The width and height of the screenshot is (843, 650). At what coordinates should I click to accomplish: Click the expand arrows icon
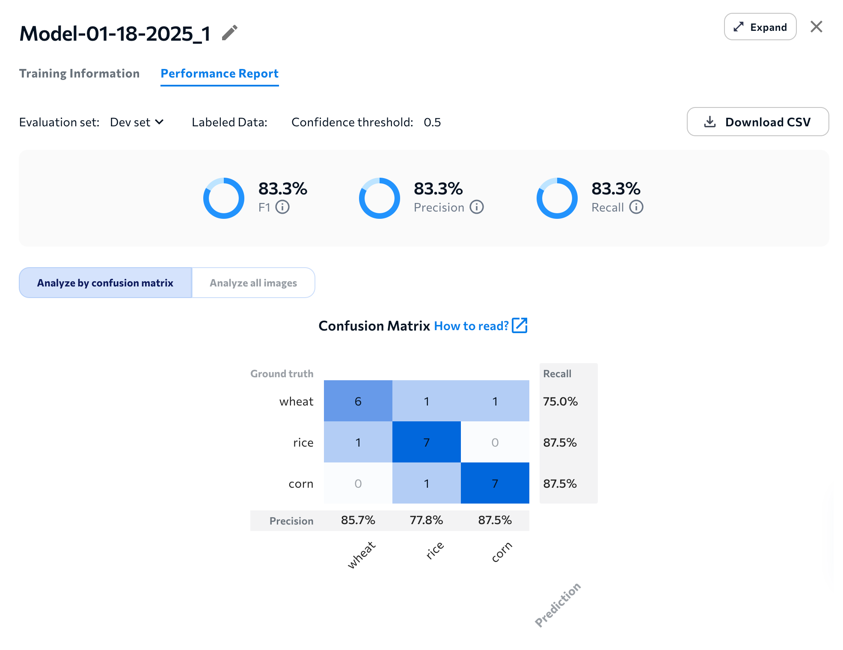tap(739, 27)
